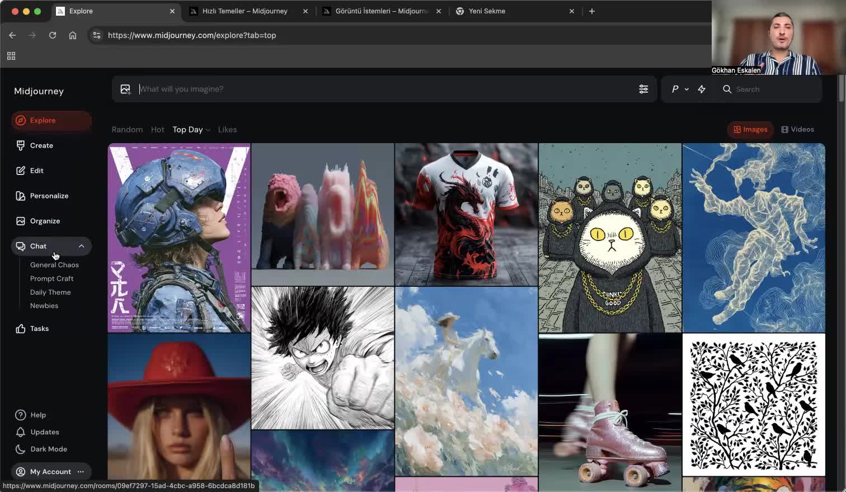Open the Newbies chat room
This screenshot has width=846, height=492.
point(44,306)
